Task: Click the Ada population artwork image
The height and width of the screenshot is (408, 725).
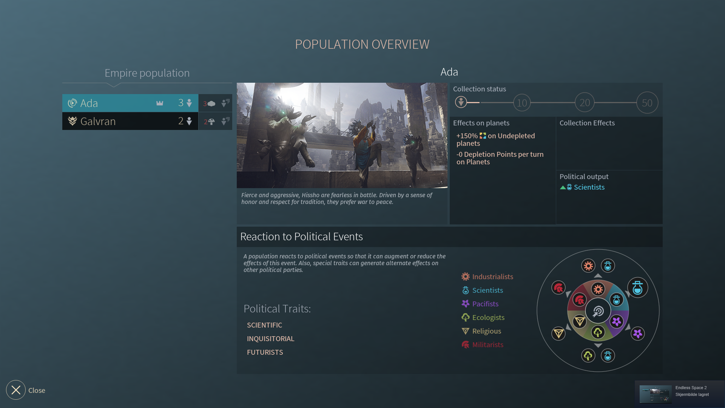Action: (342, 135)
